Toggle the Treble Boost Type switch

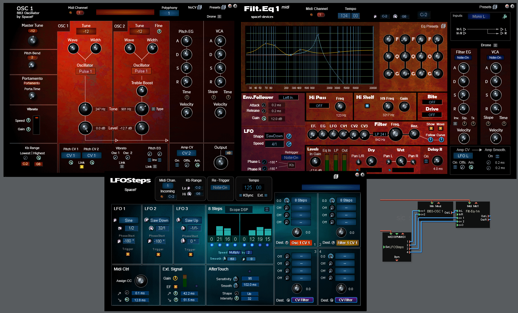tap(153, 109)
